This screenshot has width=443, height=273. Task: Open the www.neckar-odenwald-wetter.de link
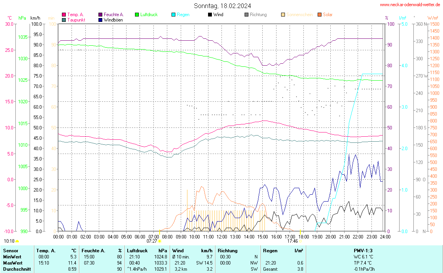click(x=410, y=5)
